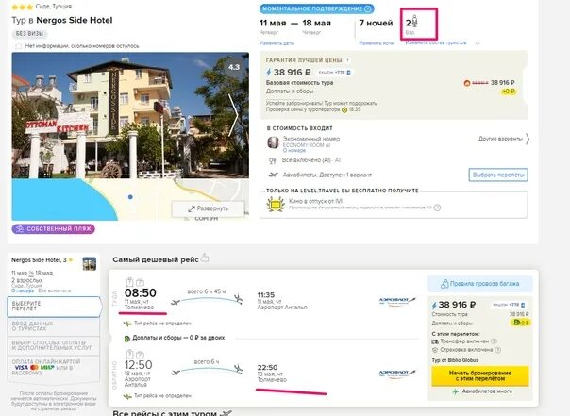Open help icon next to 'Трансфер включён'
This screenshot has width=570, height=416.
coord(494,341)
